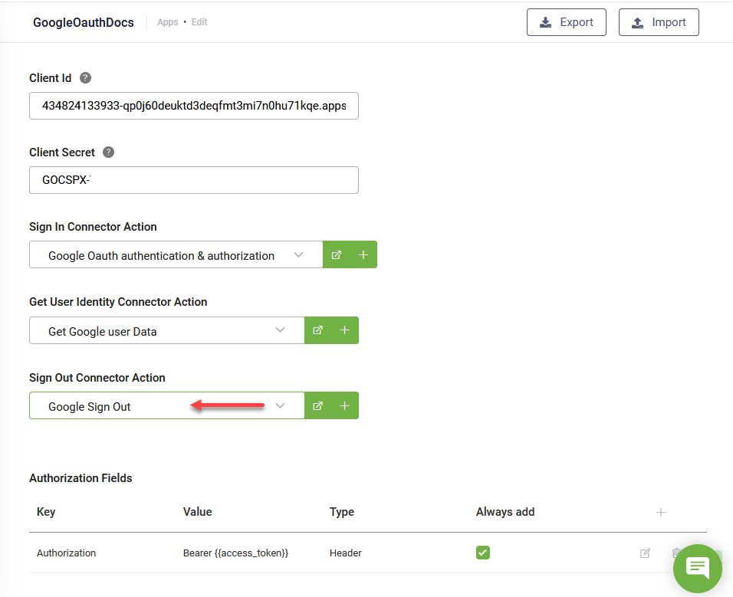Viewport: 733px width, 597px height.
Task: Select Edit in the breadcrumb
Action: [199, 21]
